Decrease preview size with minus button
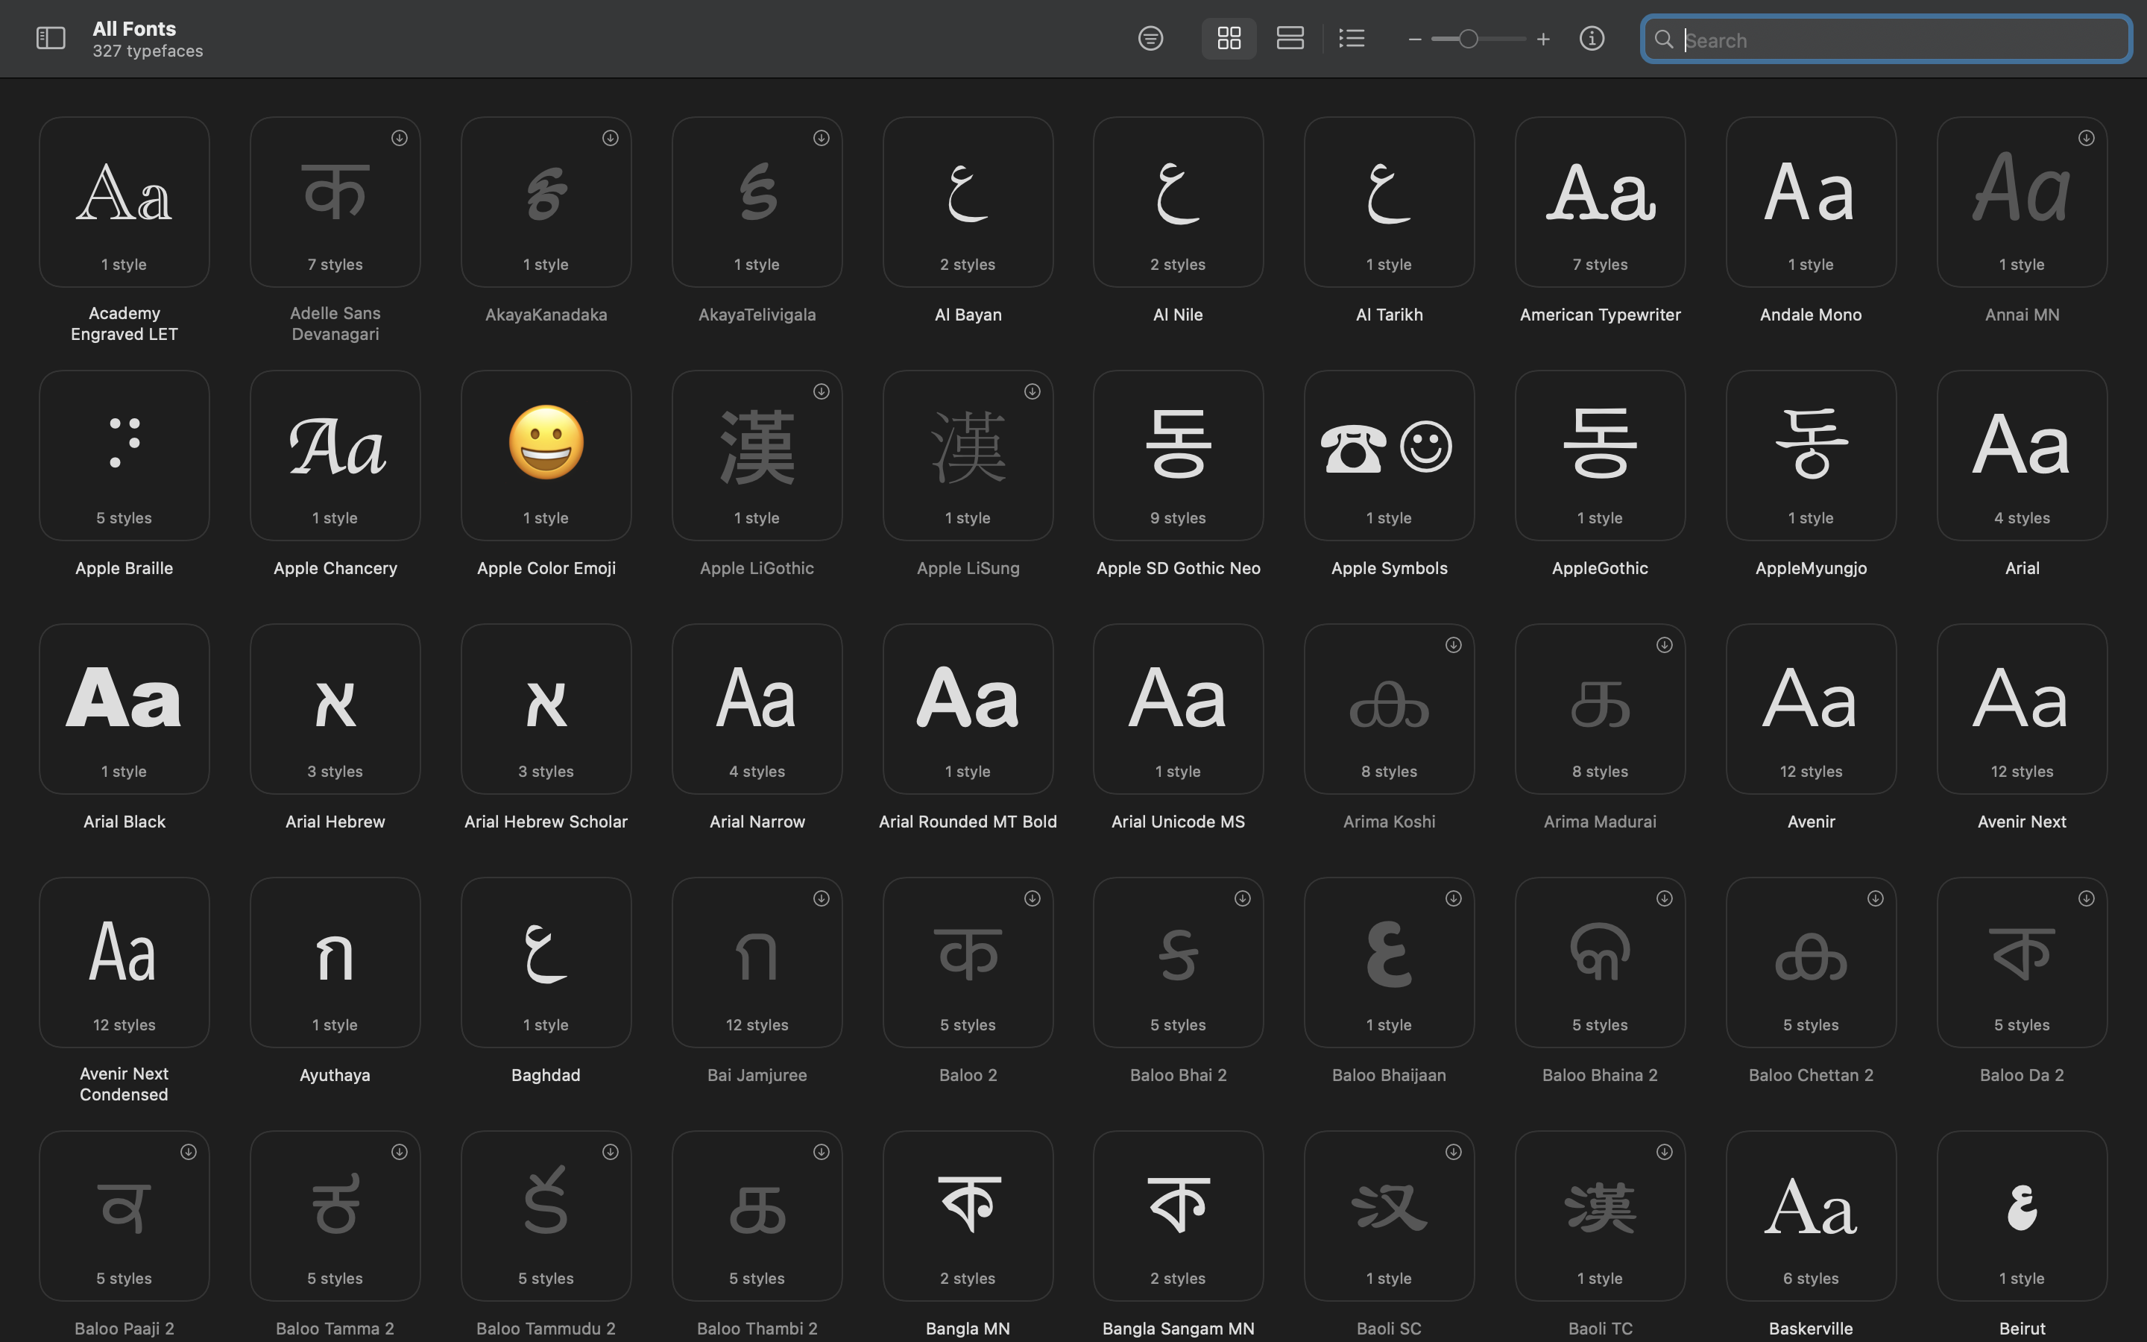Screen dimensions: 2147x1342 click(x=1415, y=39)
